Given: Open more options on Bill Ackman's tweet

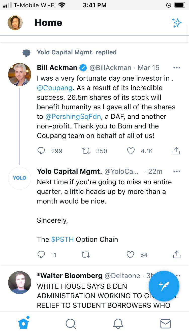Looking at the screenshot, I should pyautogui.click(x=177, y=68).
